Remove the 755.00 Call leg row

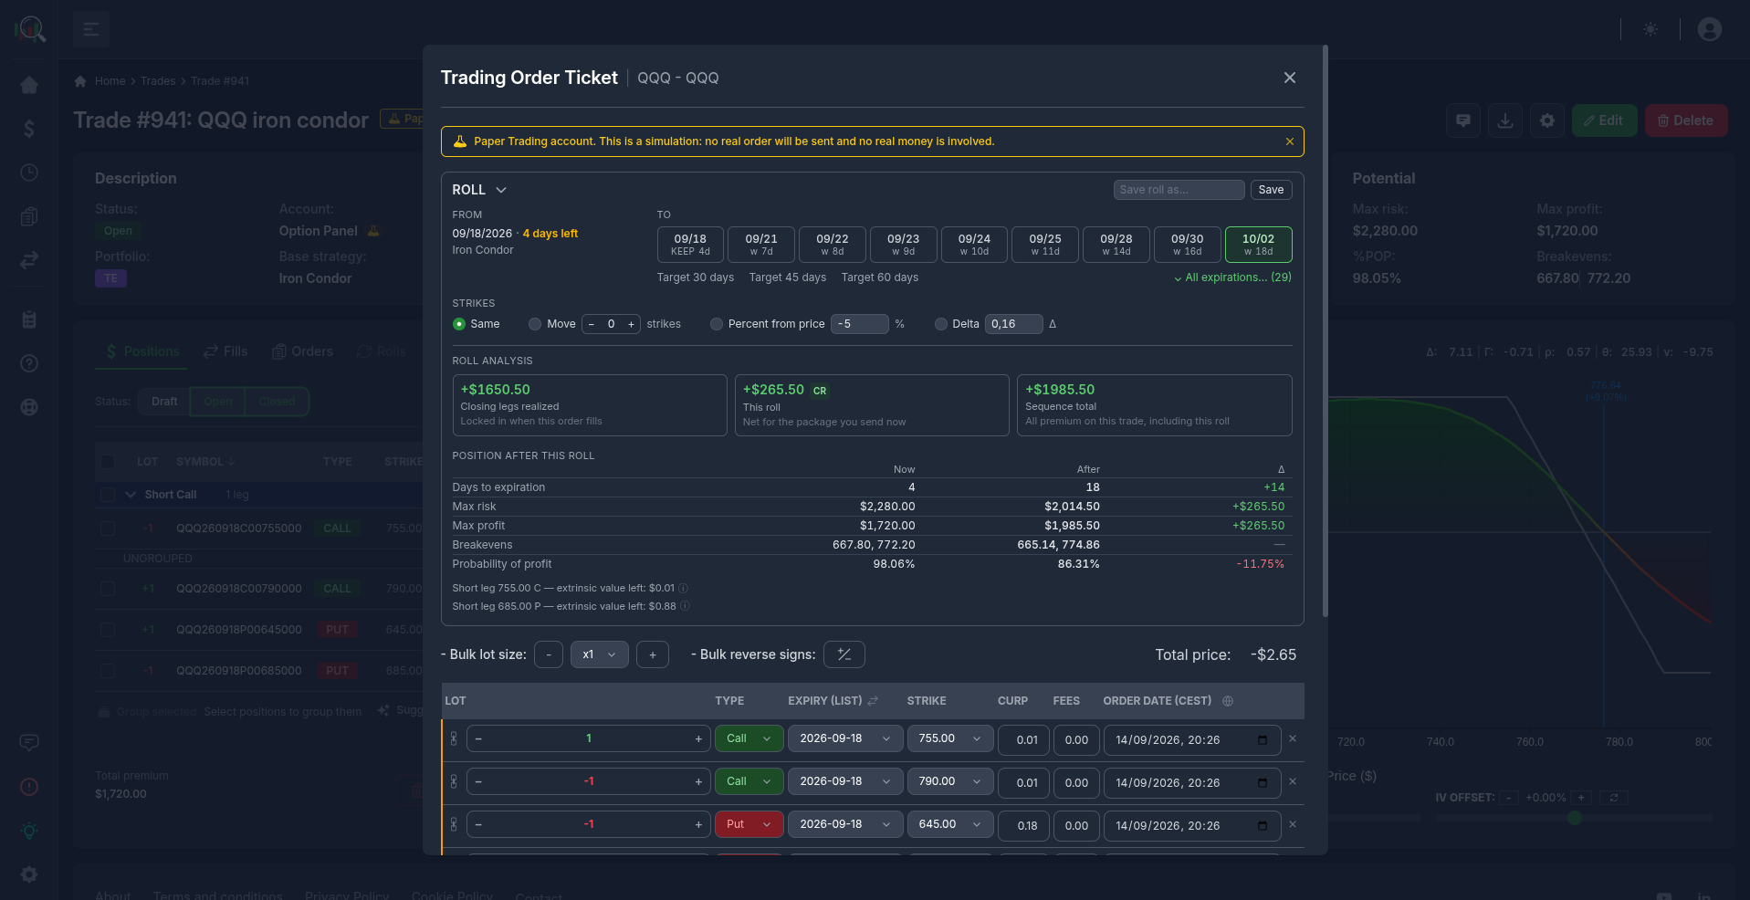coord(1293,738)
